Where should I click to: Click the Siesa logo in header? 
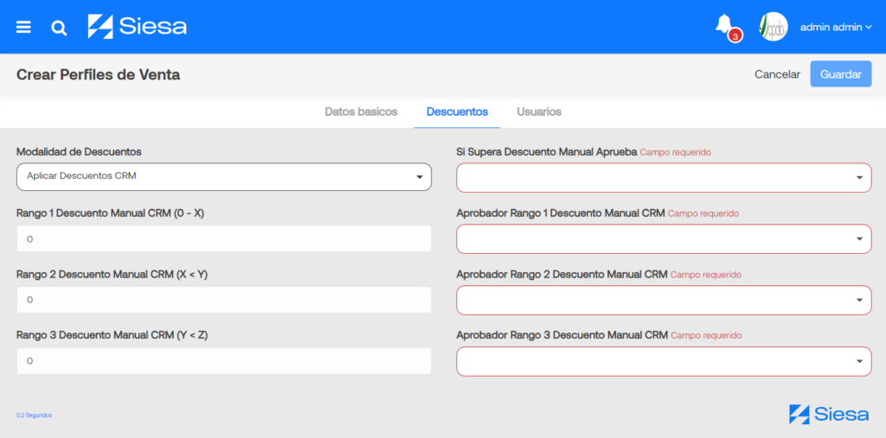click(138, 27)
